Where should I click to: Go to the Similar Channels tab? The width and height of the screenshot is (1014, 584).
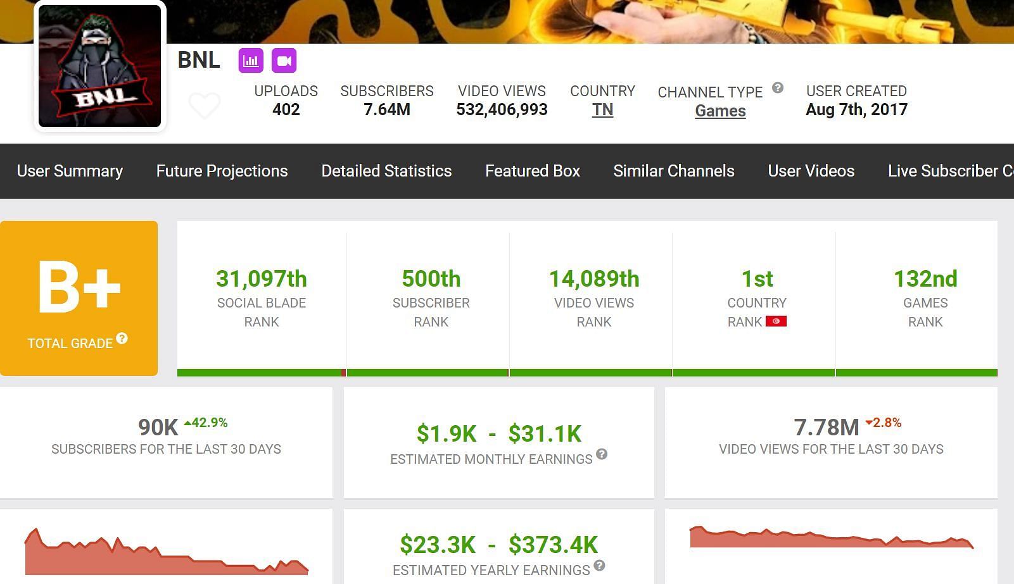coord(674,171)
